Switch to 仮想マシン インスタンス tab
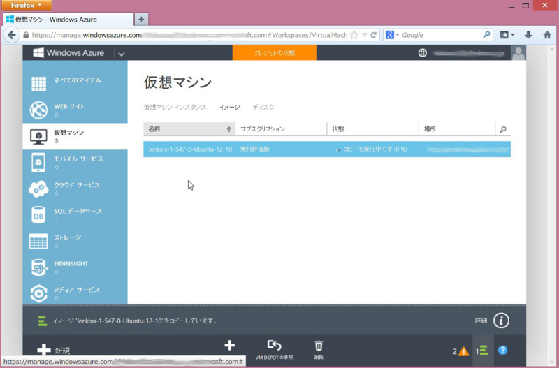 tap(175, 108)
